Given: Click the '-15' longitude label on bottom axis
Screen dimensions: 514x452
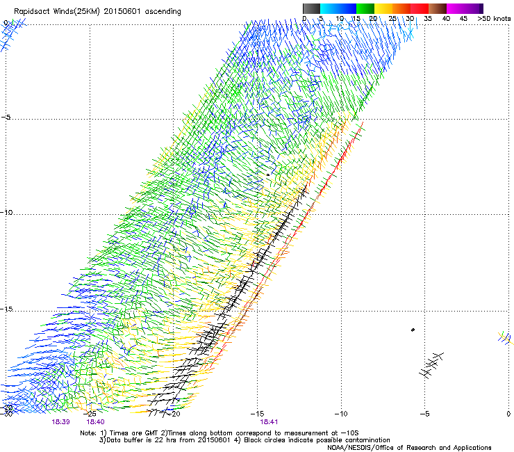Looking at the screenshot, I should pyautogui.click(x=257, y=414).
